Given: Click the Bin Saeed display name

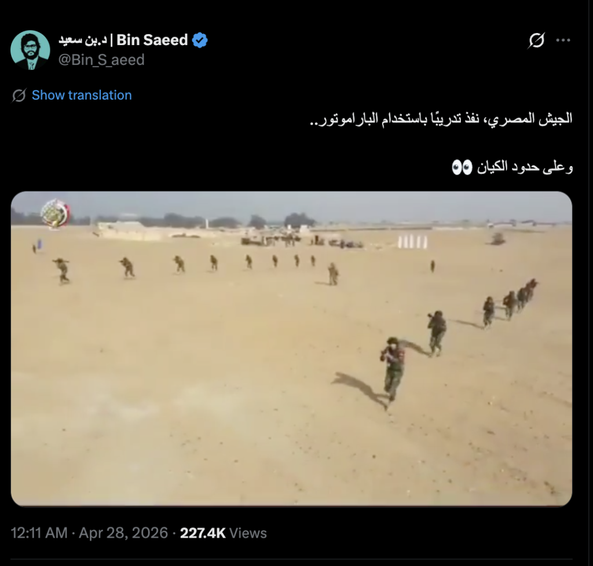Looking at the screenshot, I should pyautogui.click(x=152, y=40).
